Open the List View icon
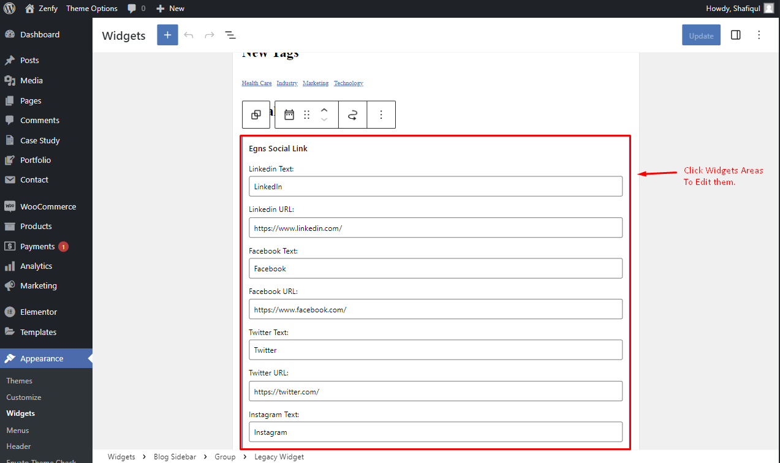Image resolution: width=780 pixels, height=463 pixels. (230, 35)
